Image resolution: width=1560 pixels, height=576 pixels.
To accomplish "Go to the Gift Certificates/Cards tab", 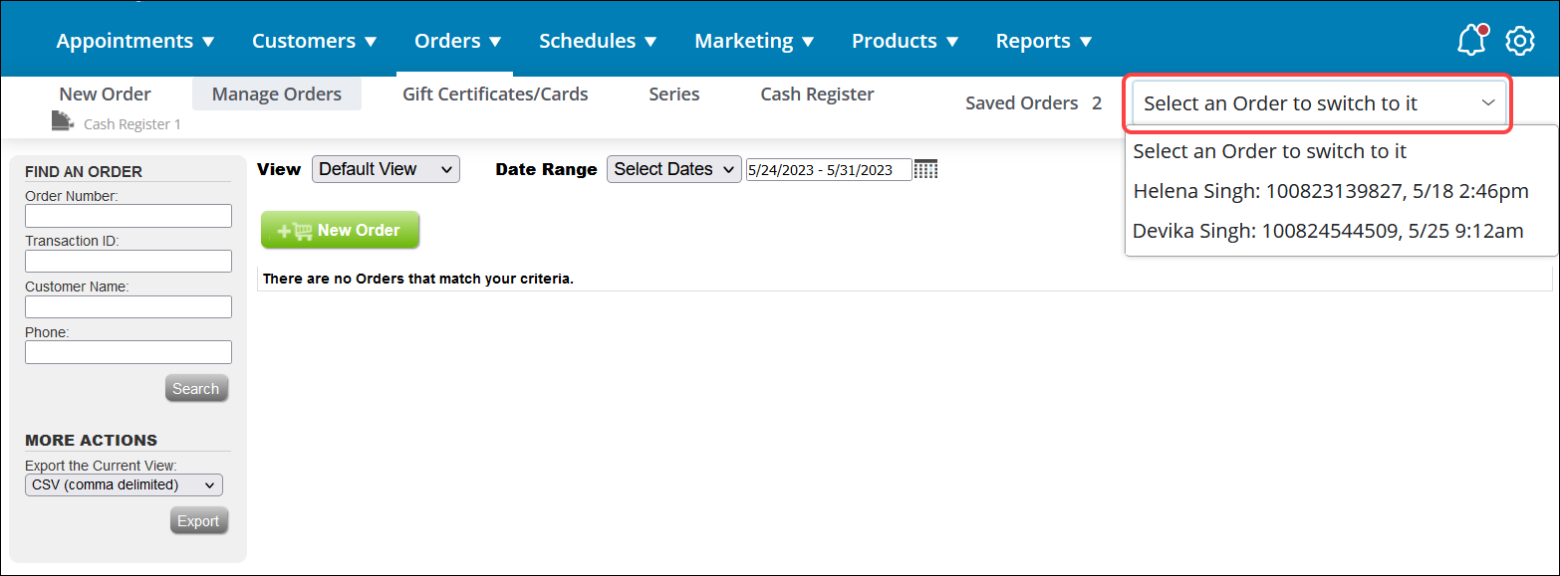I will click(495, 93).
